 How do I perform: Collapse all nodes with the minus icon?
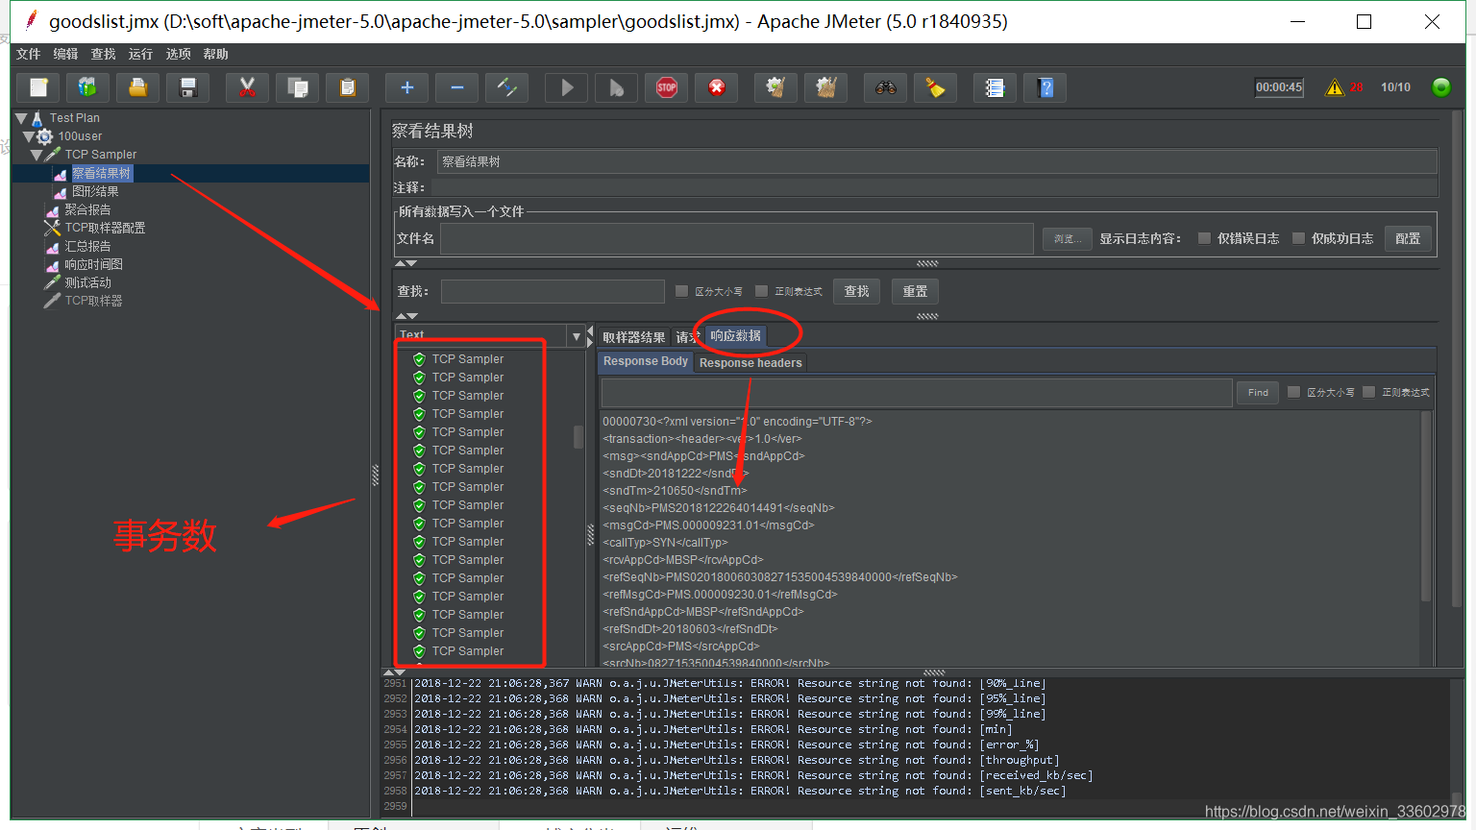coord(456,87)
